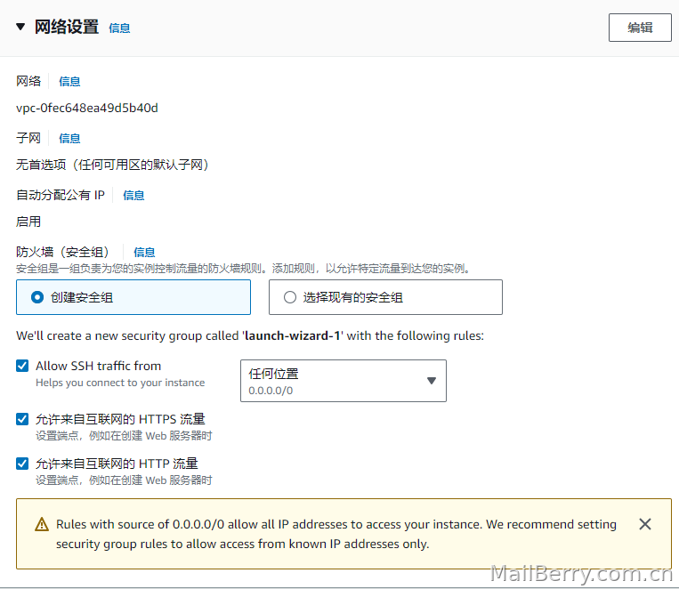Click the launch-wizard-1 security group name
This screenshot has height=589, width=679.
[292, 336]
